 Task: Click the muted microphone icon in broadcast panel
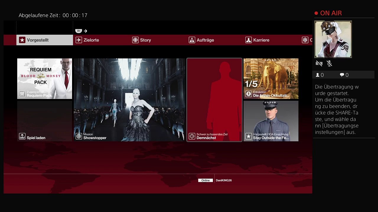330,63
